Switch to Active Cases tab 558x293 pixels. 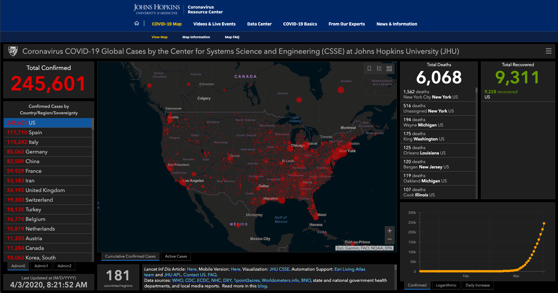click(x=176, y=256)
